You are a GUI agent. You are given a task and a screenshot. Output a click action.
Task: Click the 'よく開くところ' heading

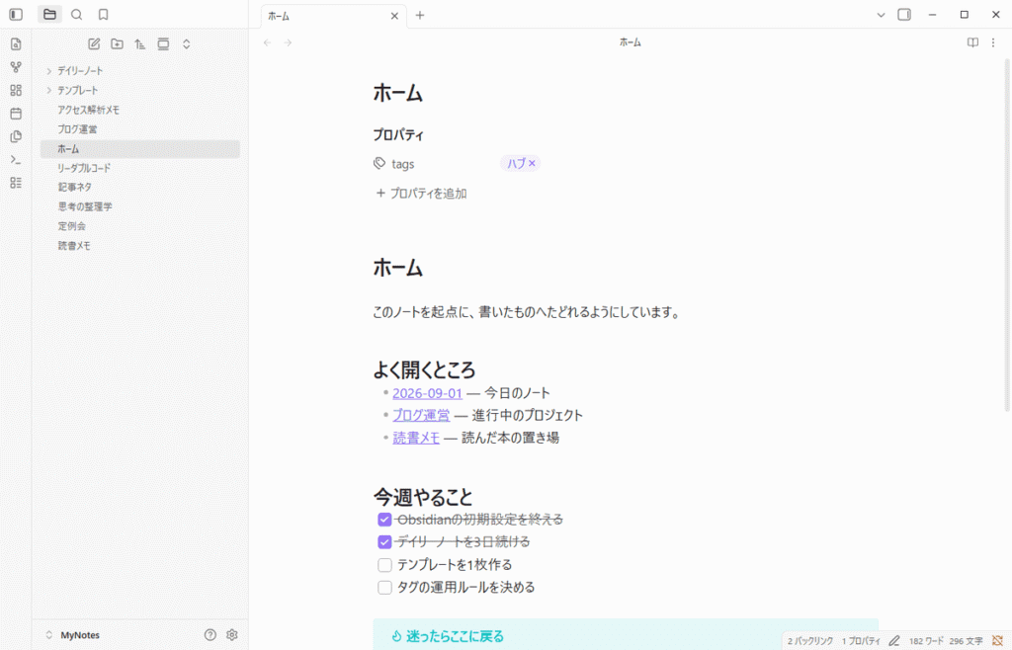click(424, 370)
